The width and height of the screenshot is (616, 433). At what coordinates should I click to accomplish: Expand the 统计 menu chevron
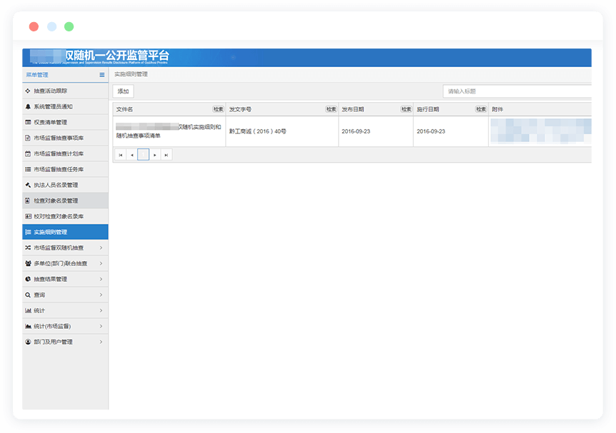[101, 310]
